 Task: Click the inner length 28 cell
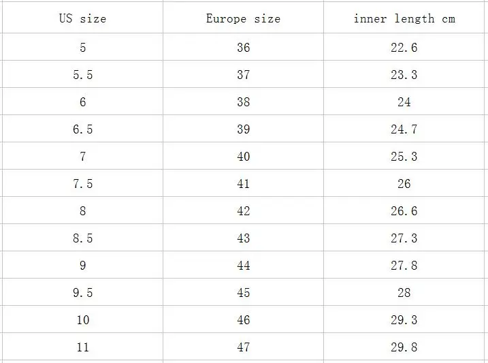coord(404,292)
